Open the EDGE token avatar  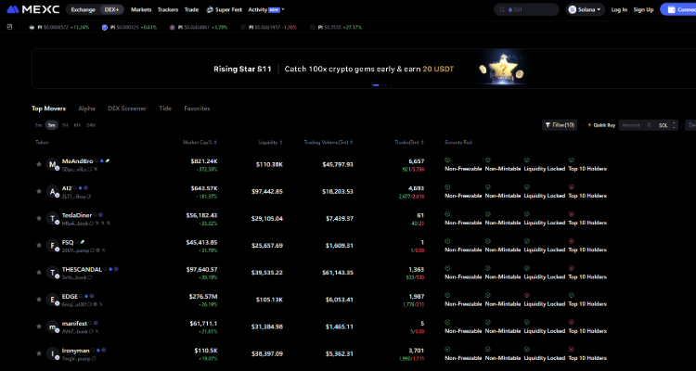[x=52, y=300]
